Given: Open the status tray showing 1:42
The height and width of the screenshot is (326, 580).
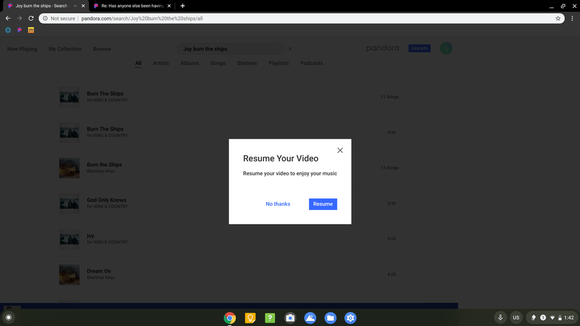Looking at the screenshot, I should [552, 317].
